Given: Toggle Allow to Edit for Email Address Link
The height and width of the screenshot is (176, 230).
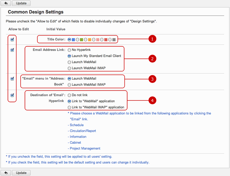Looking at the screenshot, I should coord(12,50).
